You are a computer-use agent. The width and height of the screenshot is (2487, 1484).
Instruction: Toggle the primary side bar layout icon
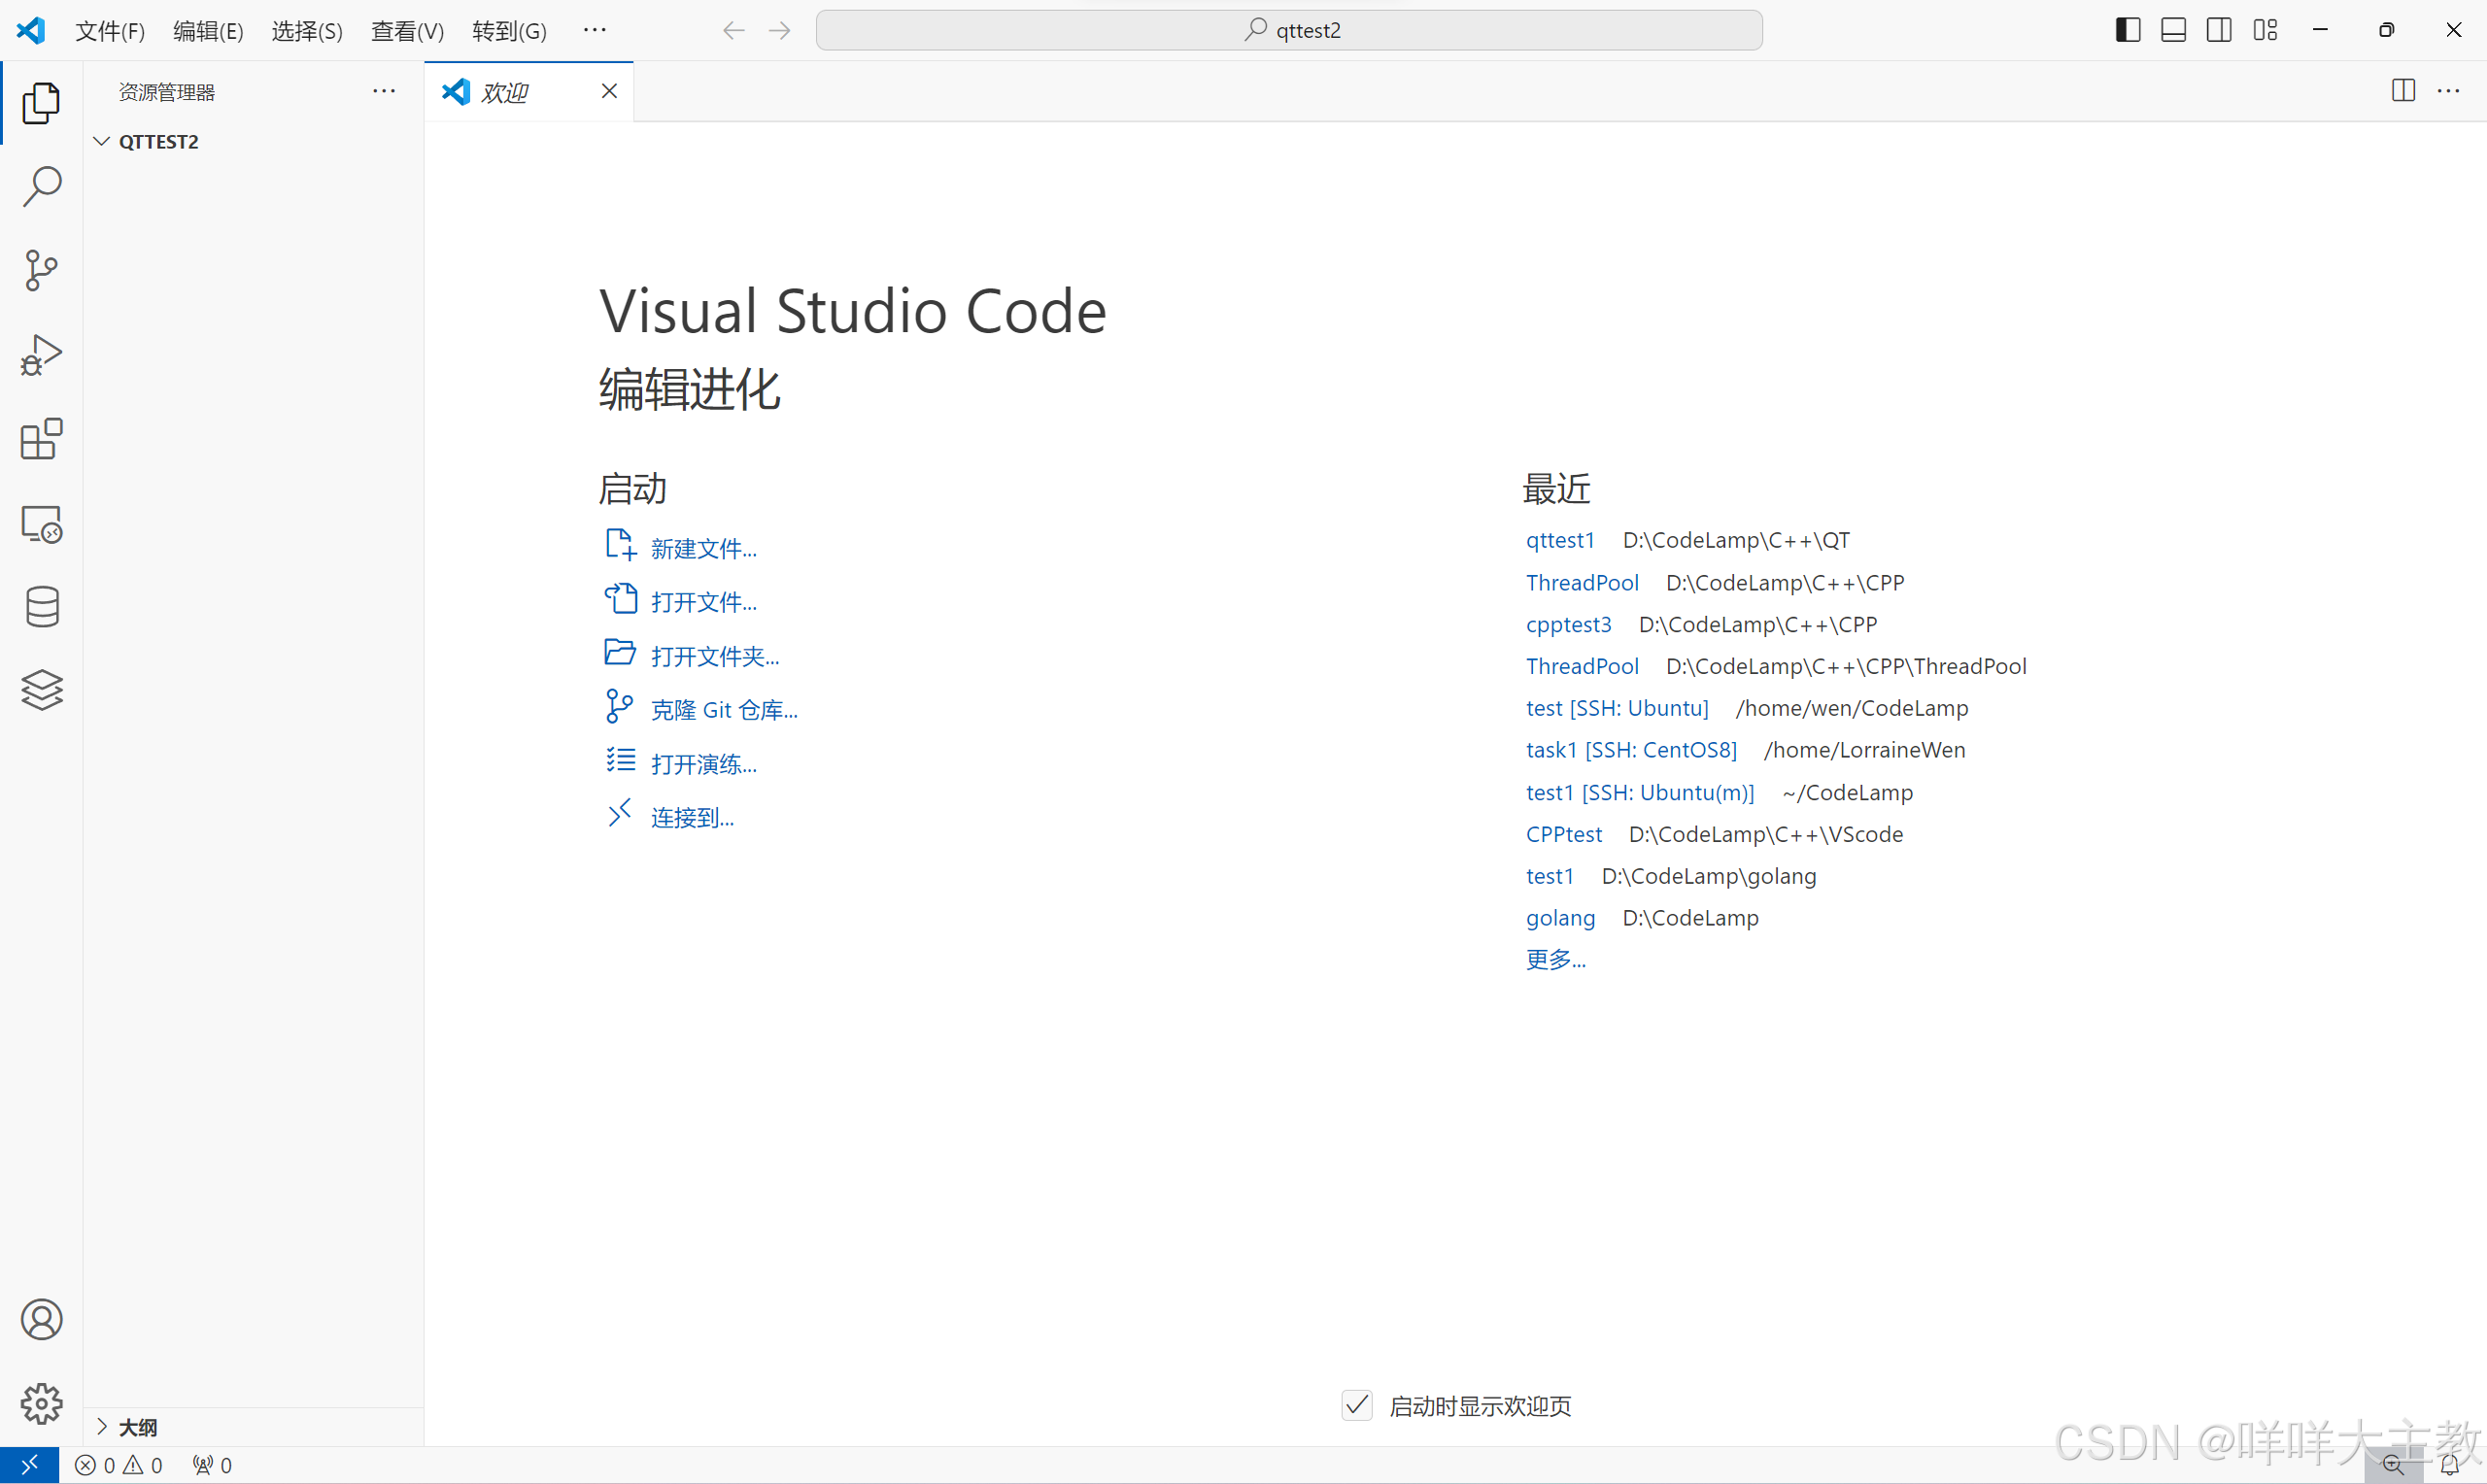coord(2128,30)
